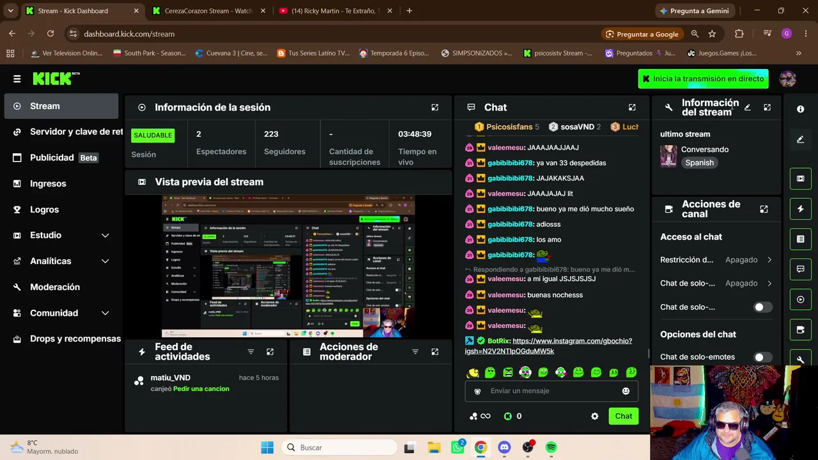The width and height of the screenshot is (818, 460).
Task: Open the hamburger menu beside the Kick logo
Action: click(17, 79)
